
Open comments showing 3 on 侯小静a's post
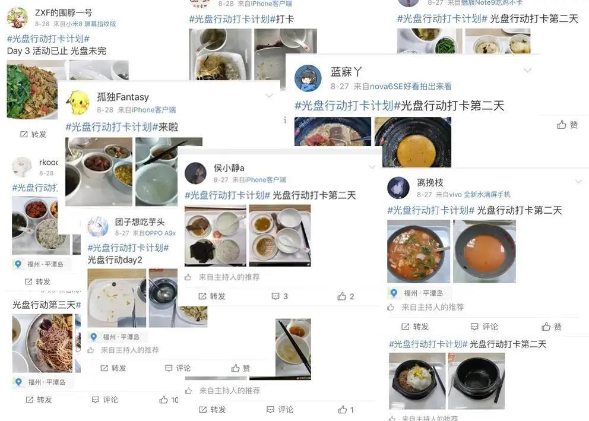(x=280, y=296)
